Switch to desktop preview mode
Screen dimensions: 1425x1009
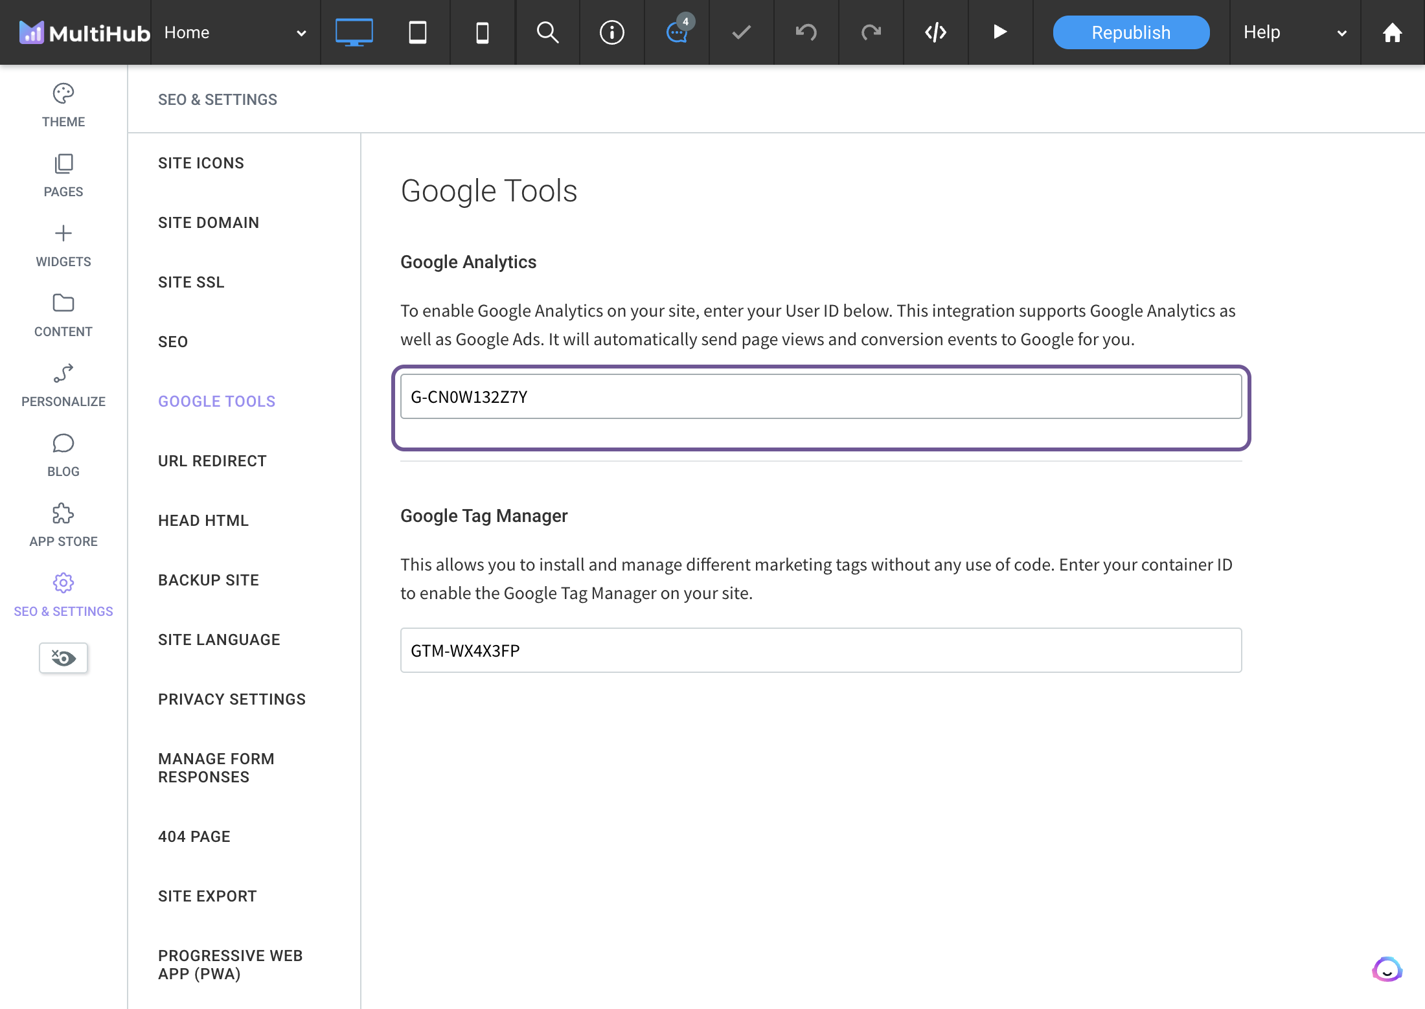tap(354, 32)
